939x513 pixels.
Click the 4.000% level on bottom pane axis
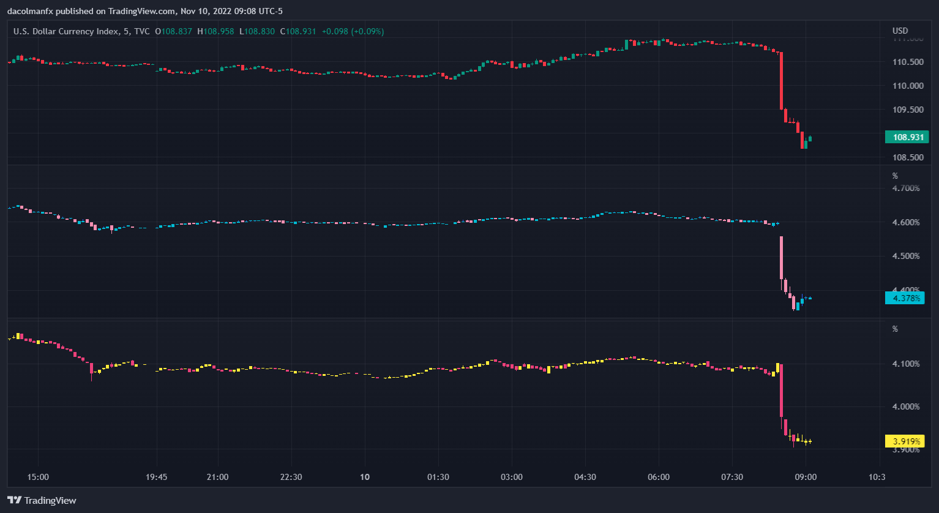coord(906,406)
